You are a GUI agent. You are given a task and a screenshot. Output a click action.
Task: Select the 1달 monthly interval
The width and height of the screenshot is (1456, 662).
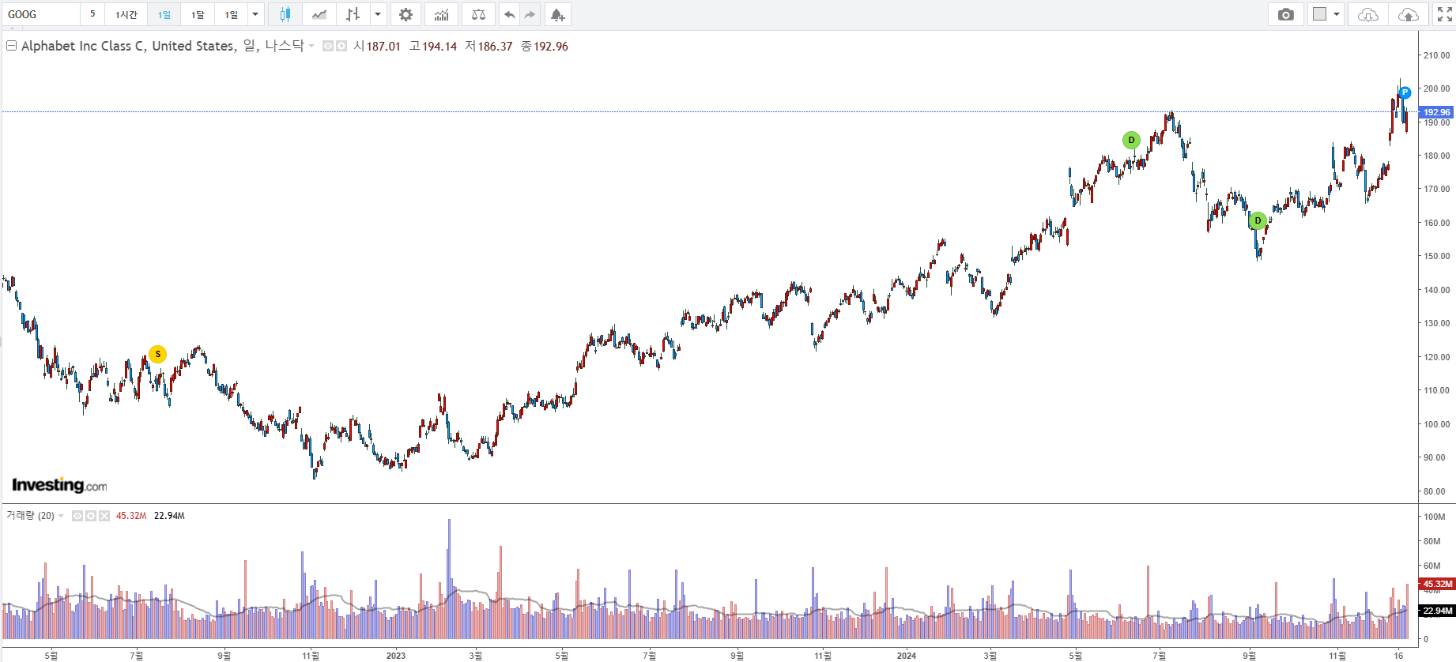tap(198, 14)
